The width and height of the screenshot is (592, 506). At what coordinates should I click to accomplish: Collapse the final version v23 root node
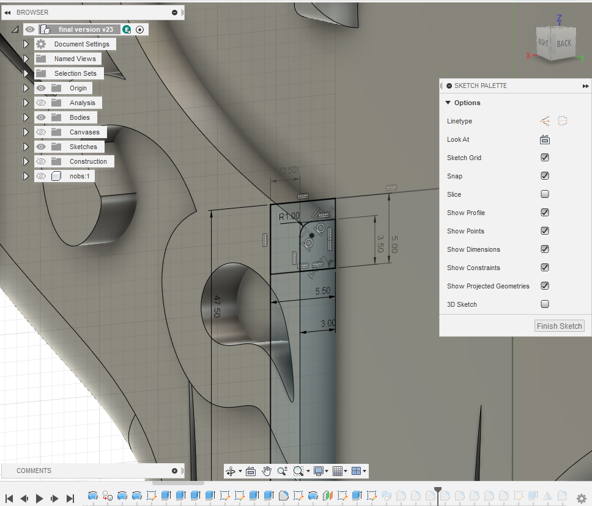point(15,29)
